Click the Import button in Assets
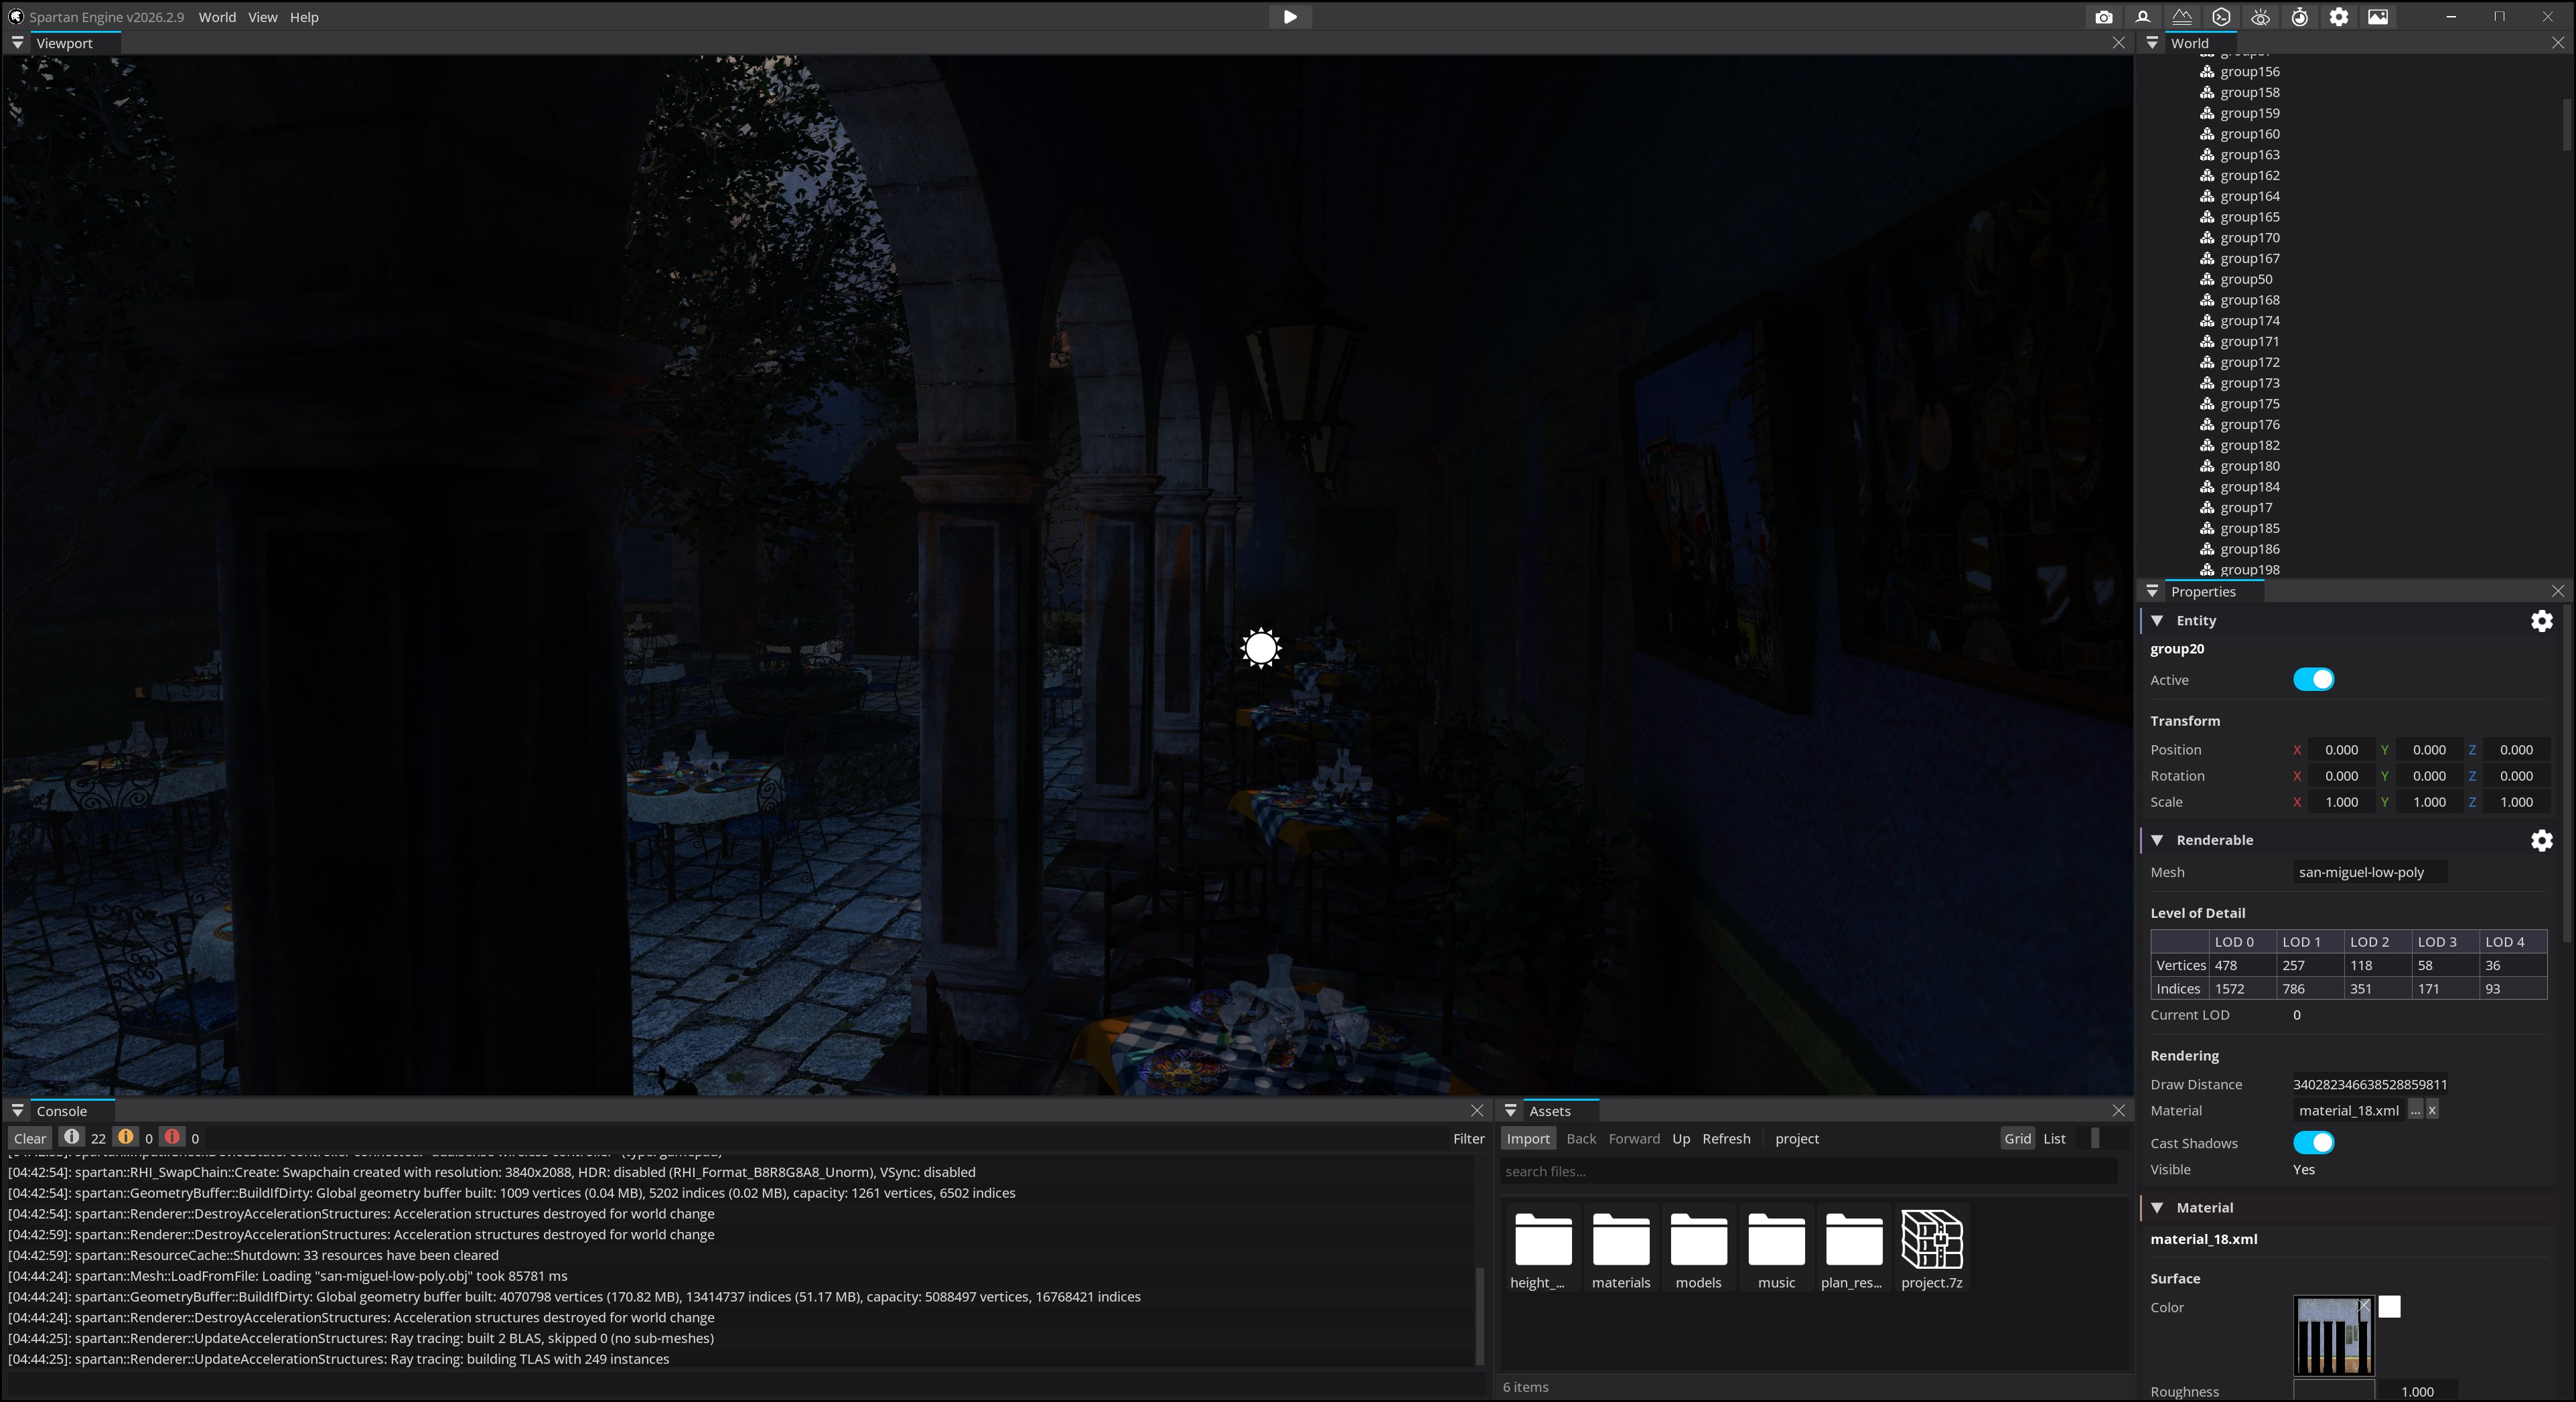This screenshot has height=1402, width=2576. point(1527,1138)
